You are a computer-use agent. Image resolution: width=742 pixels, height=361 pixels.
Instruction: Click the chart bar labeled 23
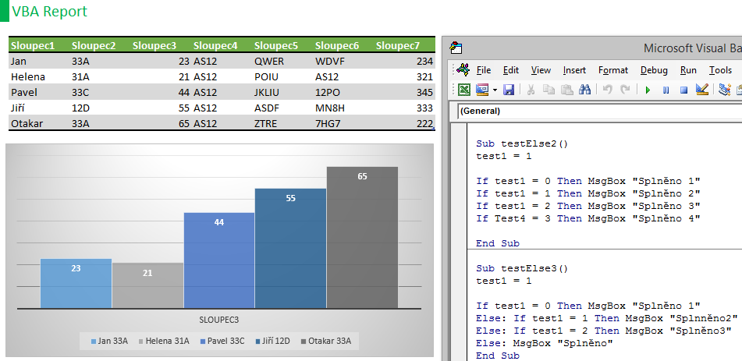coord(76,283)
